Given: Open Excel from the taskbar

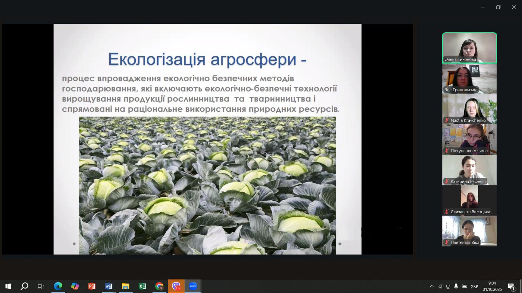Looking at the screenshot, I should [142, 286].
